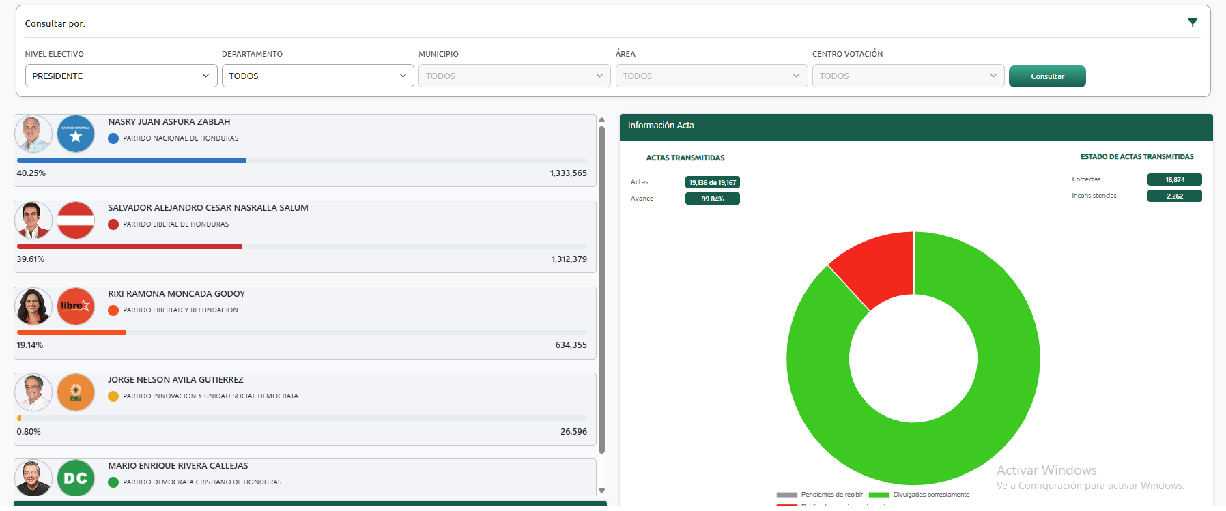Viewport: 1226px width, 511px height.
Task: Click the PINU orange party logo
Action: point(76,392)
